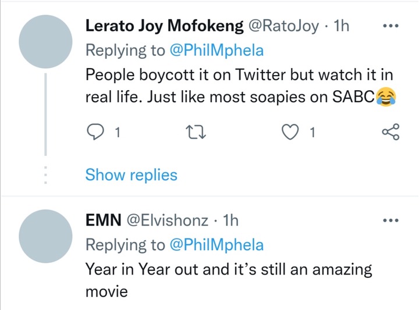Image resolution: width=419 pixels, height=310 pixels.
Task: Open more options on EMN's tweet
Action: coord(390,220)
